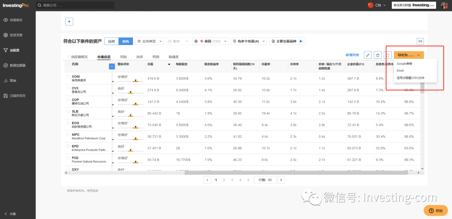Select the 任何 match toggle

112,41
